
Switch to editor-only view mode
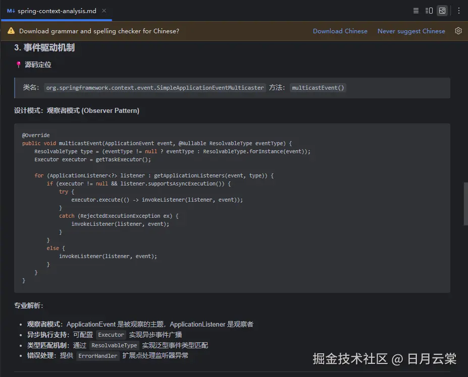tap(416, 11)
